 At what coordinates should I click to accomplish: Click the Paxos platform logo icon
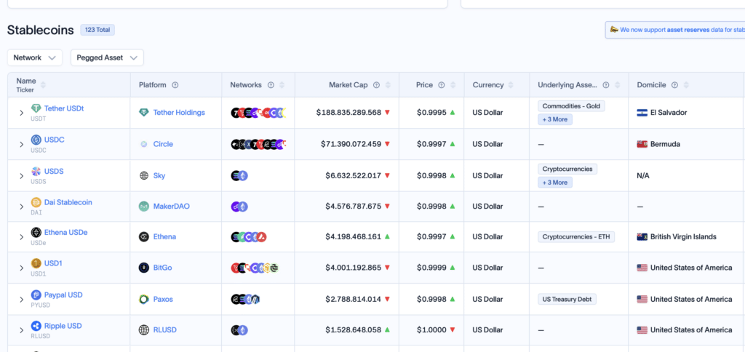point(144,299)
